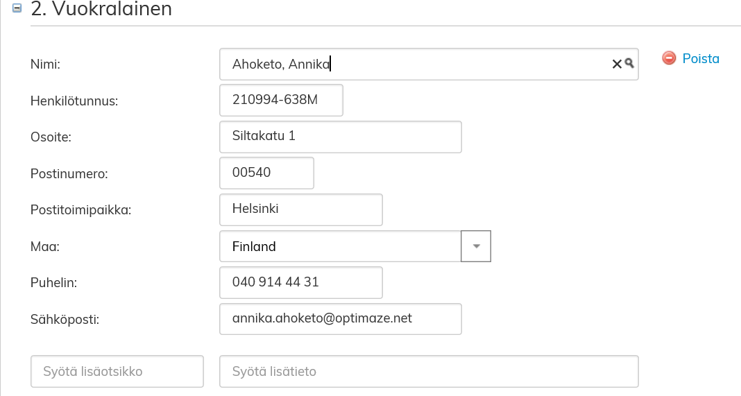
Task: Click into the Henkilötunnus field
Action: [x=281, y=100]
